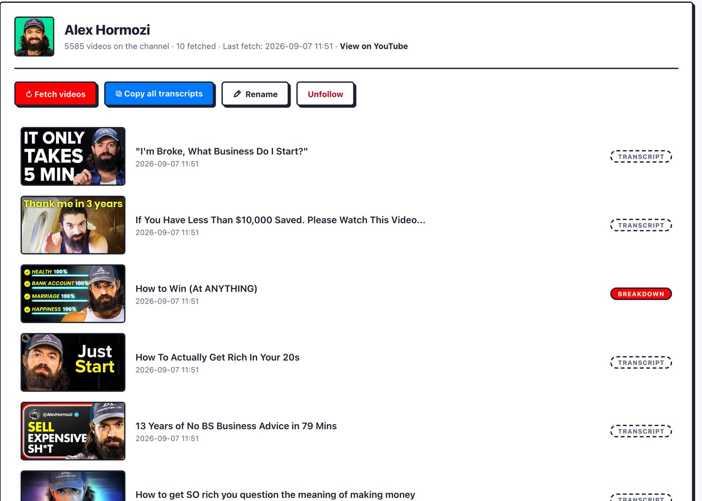Click the Unfollow button
702x501 pixels.
point(326,94)
